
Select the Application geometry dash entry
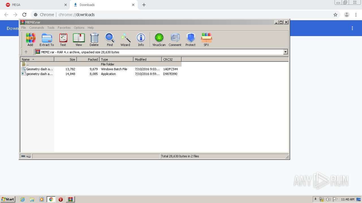coord(101,74)
